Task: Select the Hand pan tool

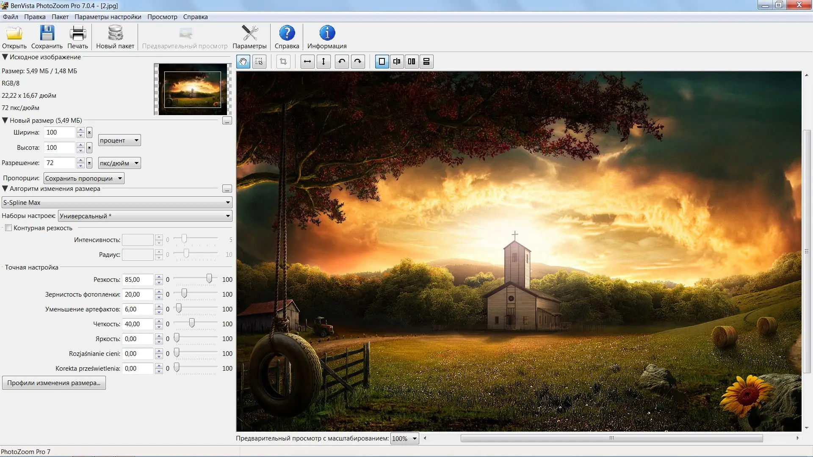Action: pyautogui.click(x=243, y=61)
